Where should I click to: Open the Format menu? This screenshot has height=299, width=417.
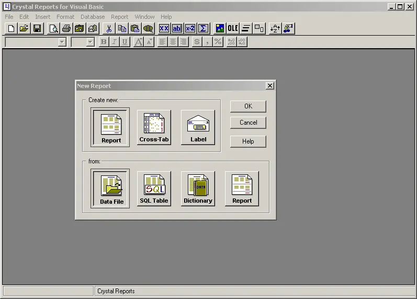(65, 17)
